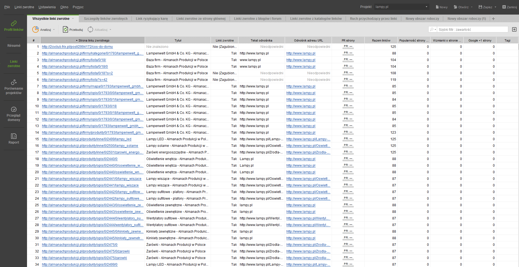Switch to Link ryzykujący karę tab
Viewport: 519px width, 267px height.
[x=152, y=19]
